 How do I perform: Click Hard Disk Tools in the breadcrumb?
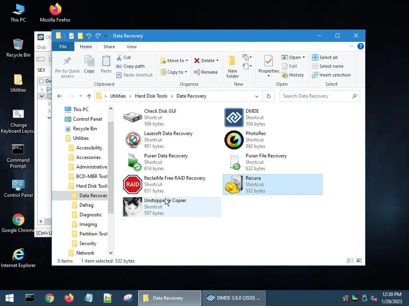[x=151, y=96]
